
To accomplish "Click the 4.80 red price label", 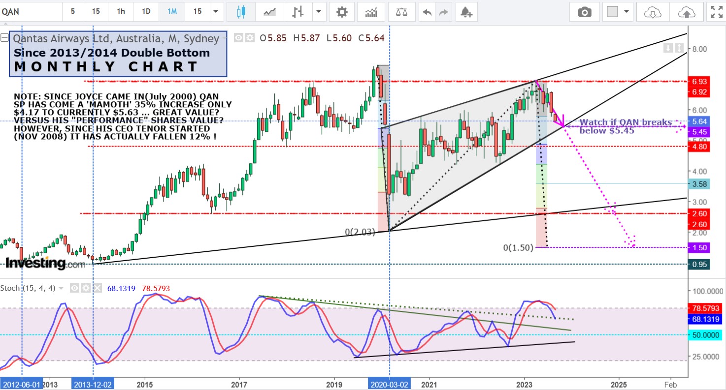I will 700,146.
